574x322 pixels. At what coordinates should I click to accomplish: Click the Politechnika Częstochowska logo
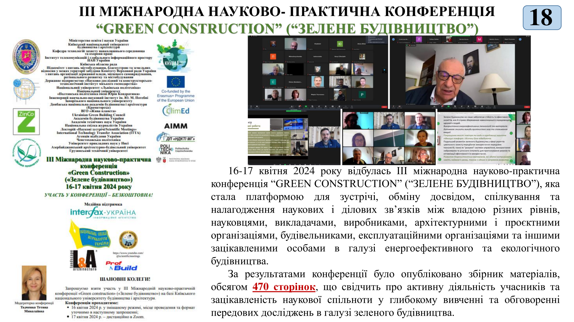(176, 149)
